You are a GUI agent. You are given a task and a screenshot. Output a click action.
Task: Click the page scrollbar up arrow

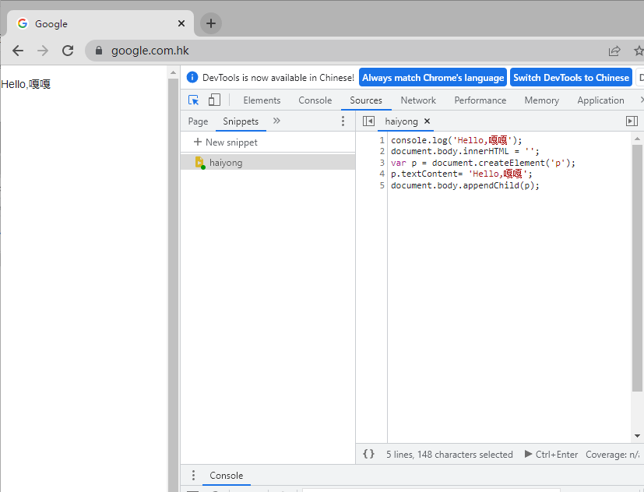click(174, 72)
